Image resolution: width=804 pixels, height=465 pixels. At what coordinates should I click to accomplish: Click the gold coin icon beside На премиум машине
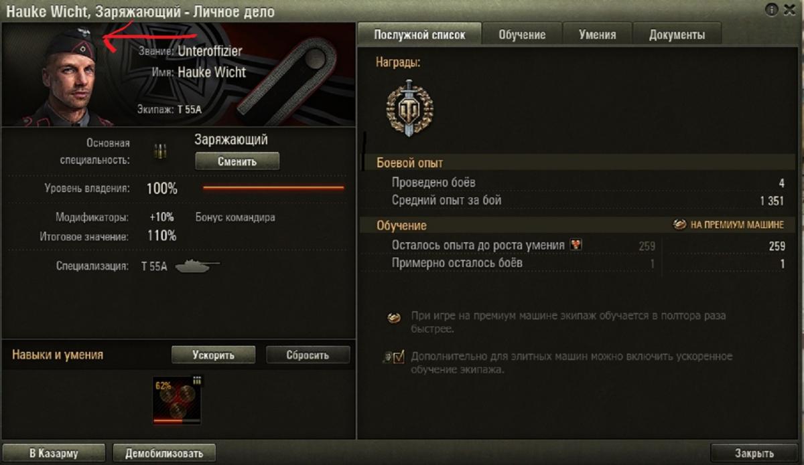click(x=679, y=225)
